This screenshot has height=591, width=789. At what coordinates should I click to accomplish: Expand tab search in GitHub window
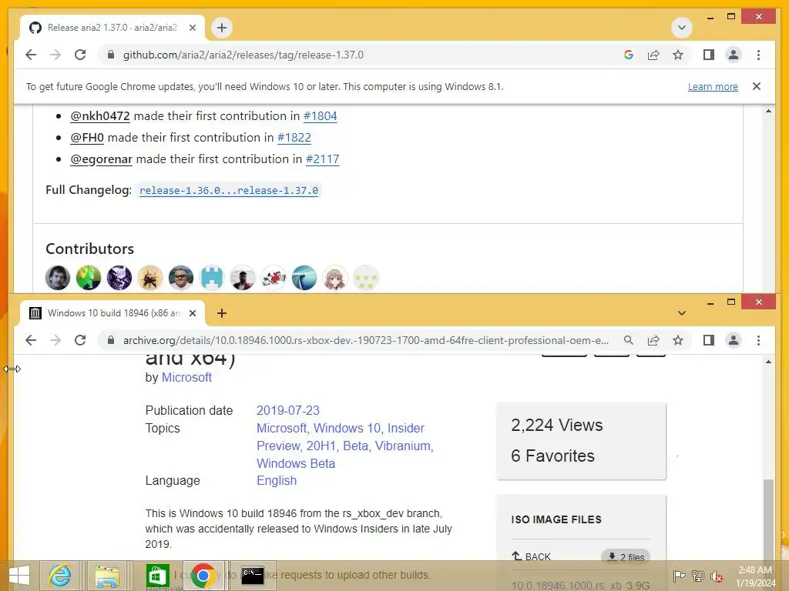pyautogui.click(x=682, y=28)
